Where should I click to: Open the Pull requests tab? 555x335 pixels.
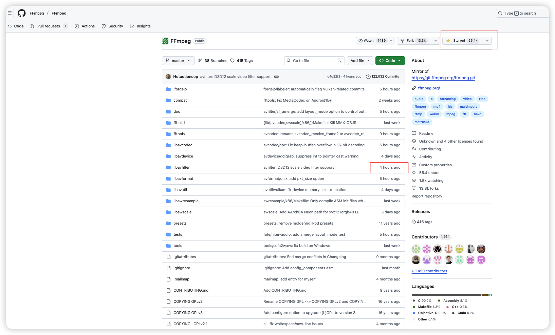tap(49, 26)
